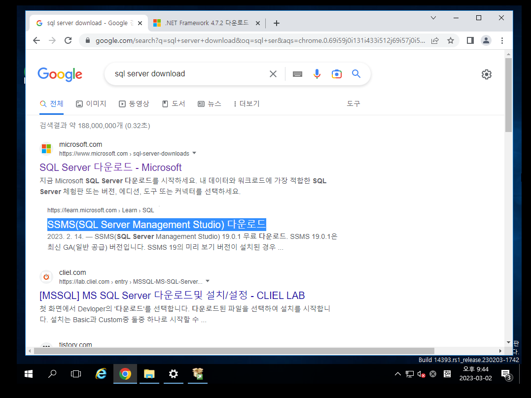531x398 pixels.
Task: Click the horizontal scrollbar thumb
Action: [x=234, y=351]
